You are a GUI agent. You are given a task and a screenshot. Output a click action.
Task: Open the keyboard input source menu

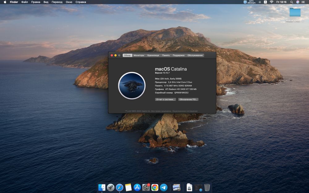pyautogui.click(x=265, y=2)
